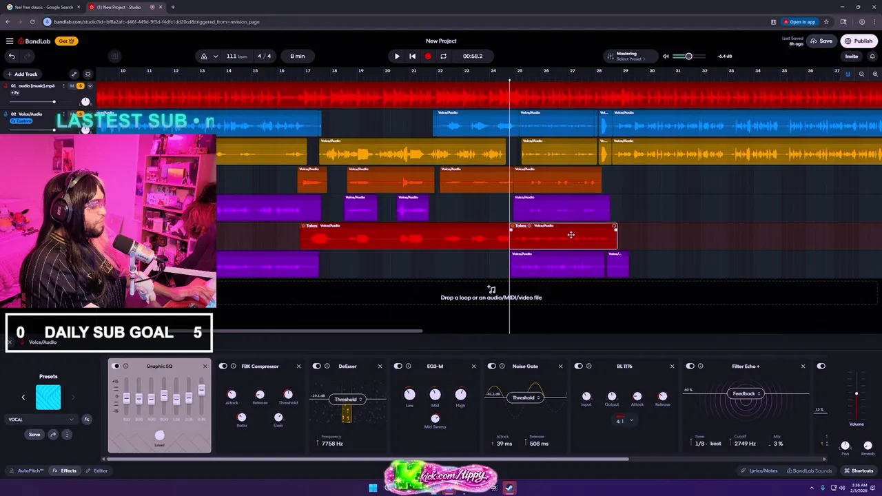Open the automation tool next to Add Track
This screenshot has width=882, height=496.
pos(74,74)
